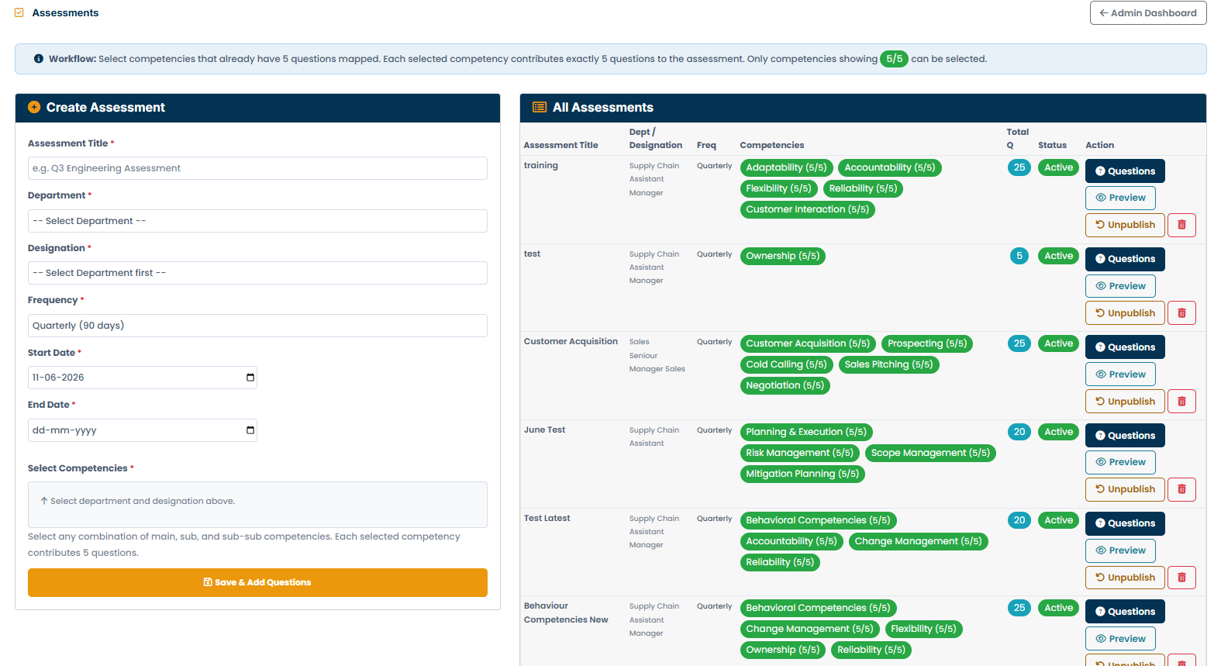Click the Risk Management (5/5) tag
Viewport: 1221px width, 666px height.
tap(799, 453)
